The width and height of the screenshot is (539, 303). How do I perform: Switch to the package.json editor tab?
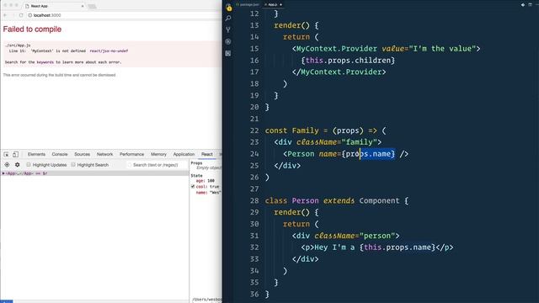(248, 5)
